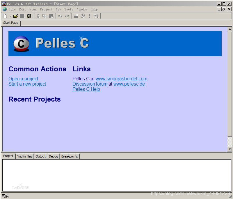Viewport: 233px width, 199px height.
Task: Click the Execute exclamation mark icon
Action: [89, 16]
